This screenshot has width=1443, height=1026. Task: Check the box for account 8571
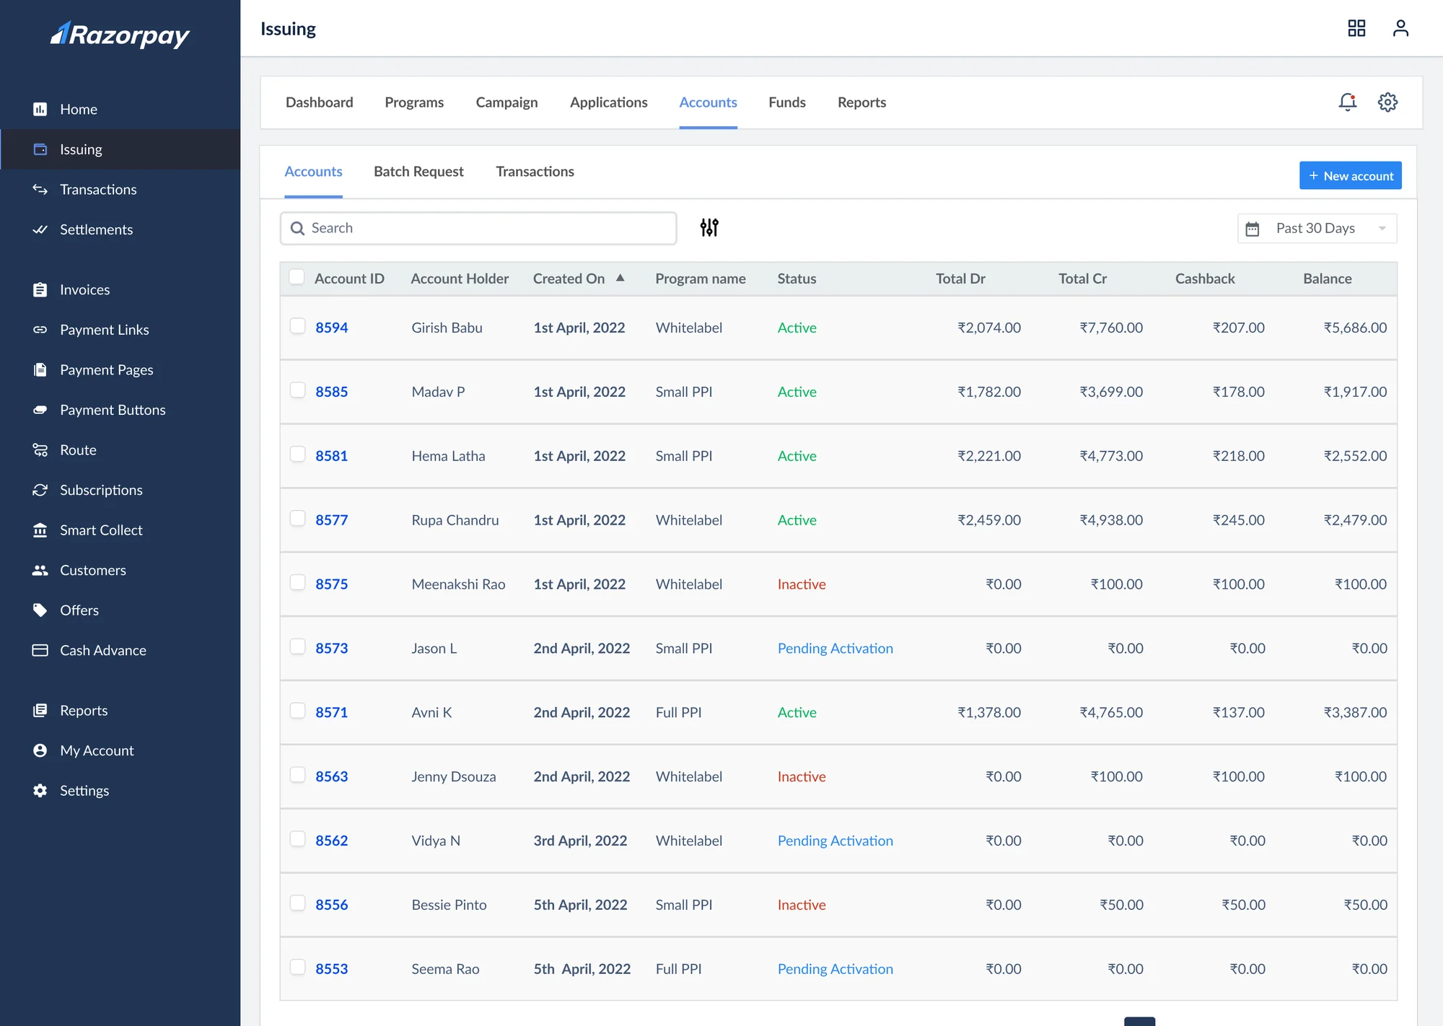point(297,711)
